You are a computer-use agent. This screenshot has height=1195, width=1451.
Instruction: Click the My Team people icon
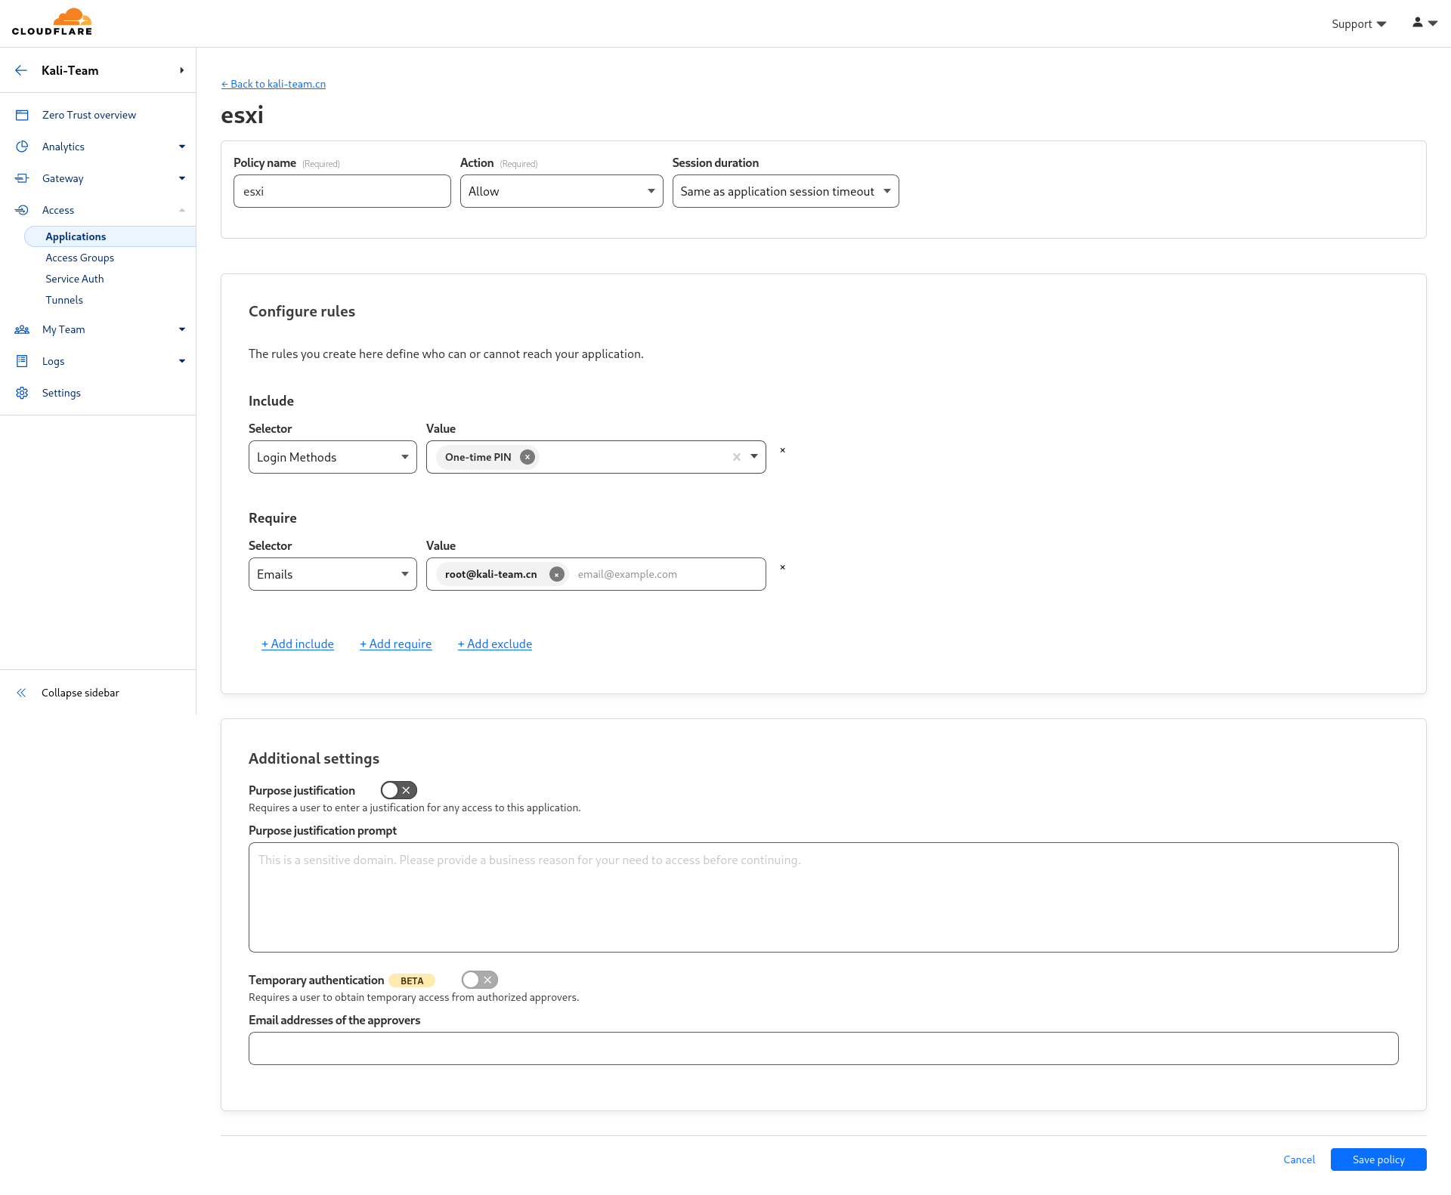(22, 329)
